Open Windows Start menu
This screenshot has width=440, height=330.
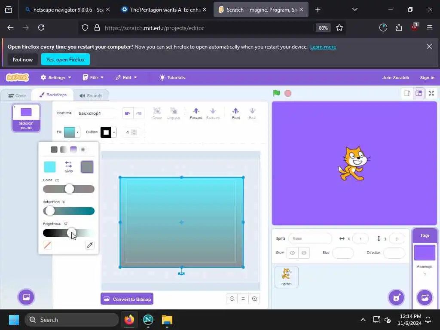tap(14, 320)
